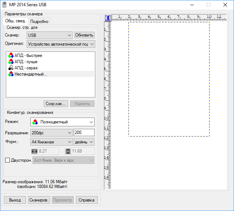This screenshot has width=234, height=211.
Task: Click the width field showing 8.27
Action: 48,151
